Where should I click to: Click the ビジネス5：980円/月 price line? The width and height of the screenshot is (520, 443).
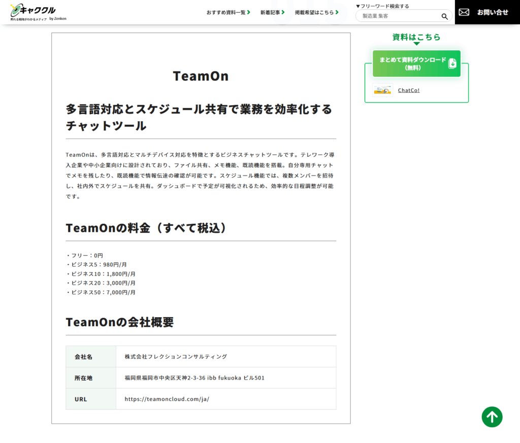pos(96,264)
